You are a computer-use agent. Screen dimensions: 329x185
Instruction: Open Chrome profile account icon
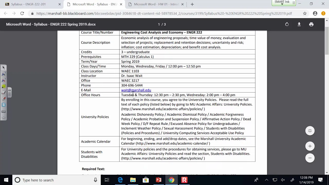click(315, 13)
